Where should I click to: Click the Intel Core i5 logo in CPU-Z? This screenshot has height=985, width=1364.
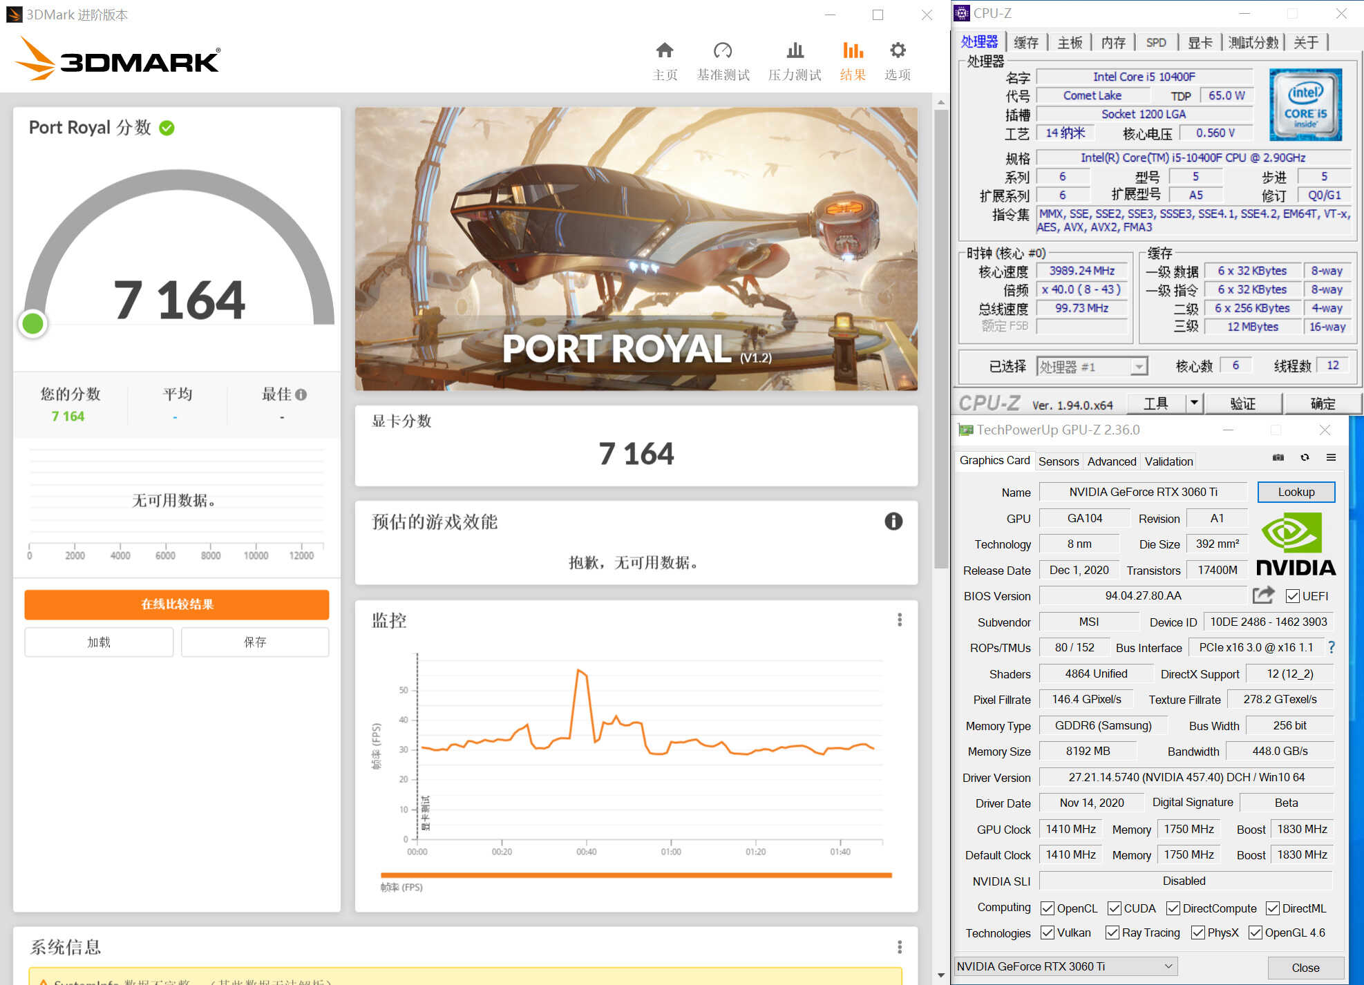click(x=1305, y=104)
